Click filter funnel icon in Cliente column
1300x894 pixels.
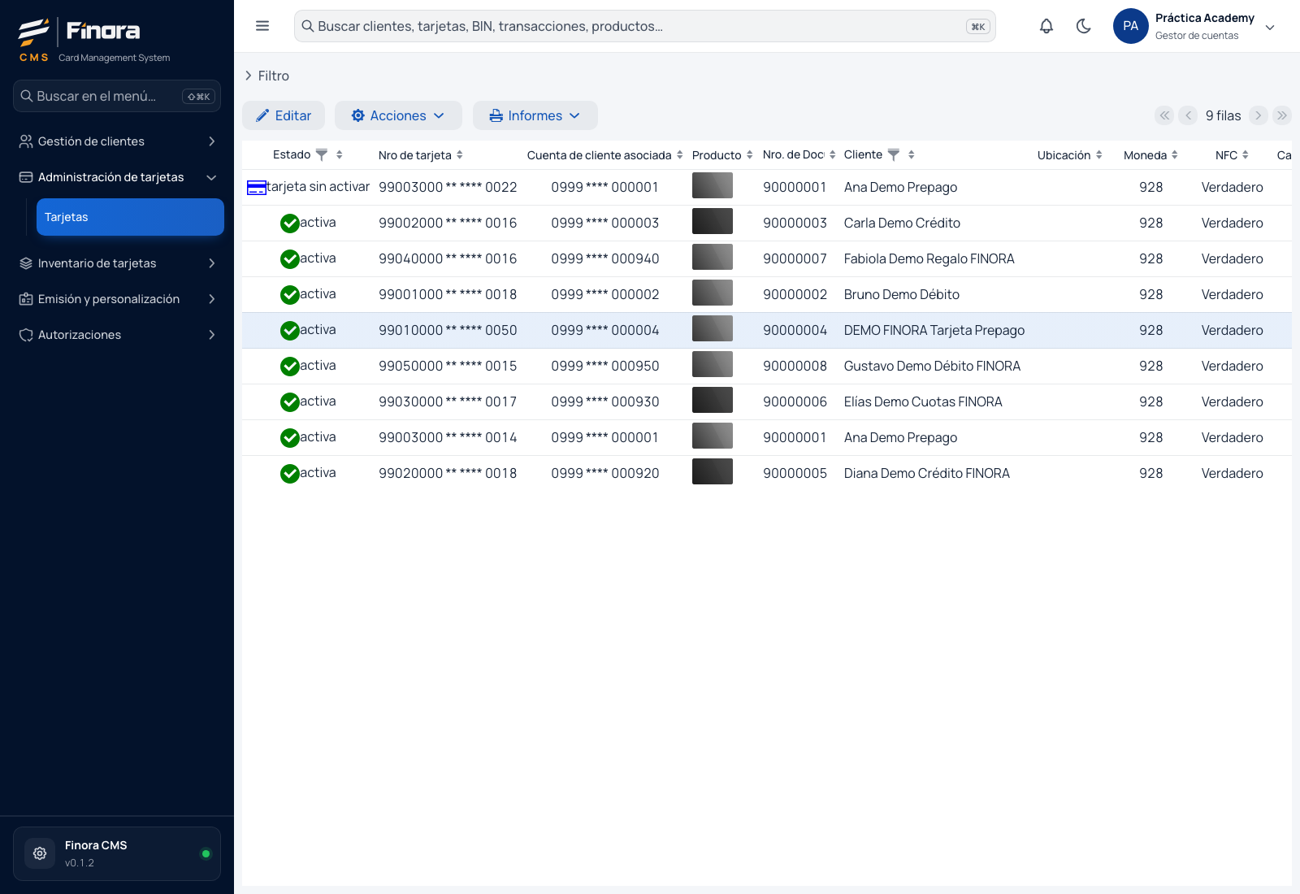(x=894, y=154)
